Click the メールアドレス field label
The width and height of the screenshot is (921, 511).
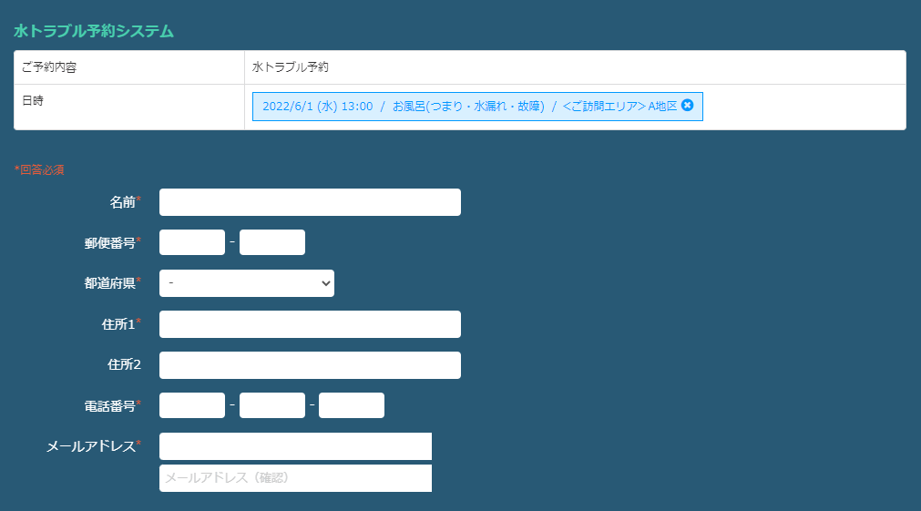[90, 446]
